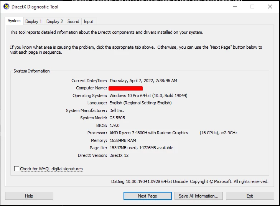Click the System Manufacturer label
The image size is (280, 206).
pos(86,110)
